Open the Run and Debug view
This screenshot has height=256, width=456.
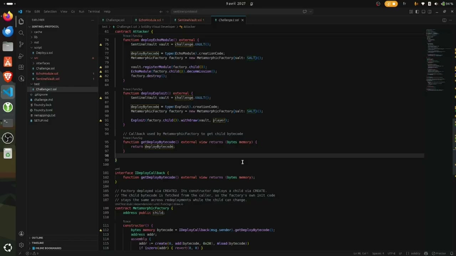click(x=21, y=56)
